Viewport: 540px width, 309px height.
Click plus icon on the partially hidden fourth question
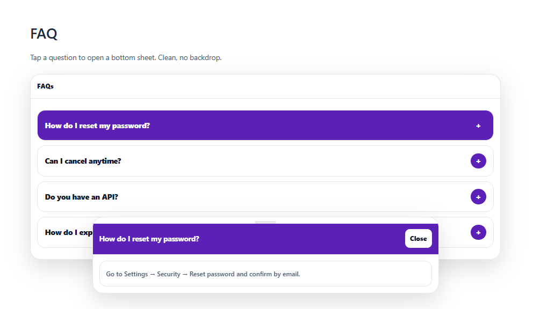coord(478,232)
